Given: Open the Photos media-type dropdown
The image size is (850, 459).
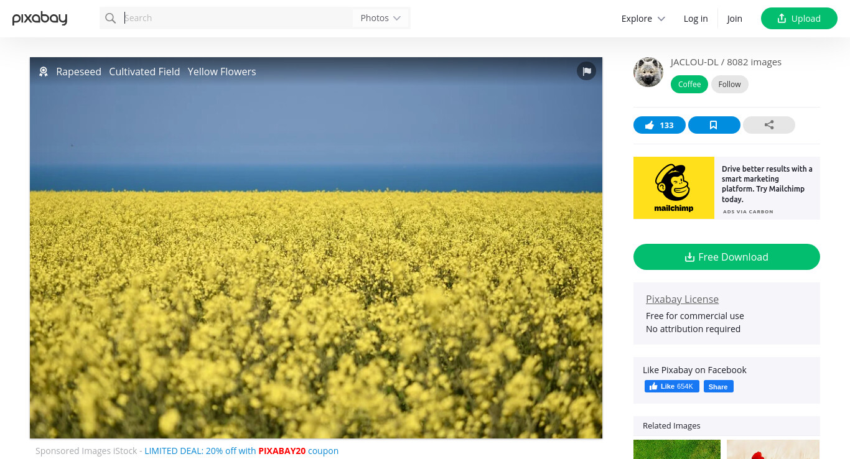Looking at the screenshot, I should coord(381,18).
